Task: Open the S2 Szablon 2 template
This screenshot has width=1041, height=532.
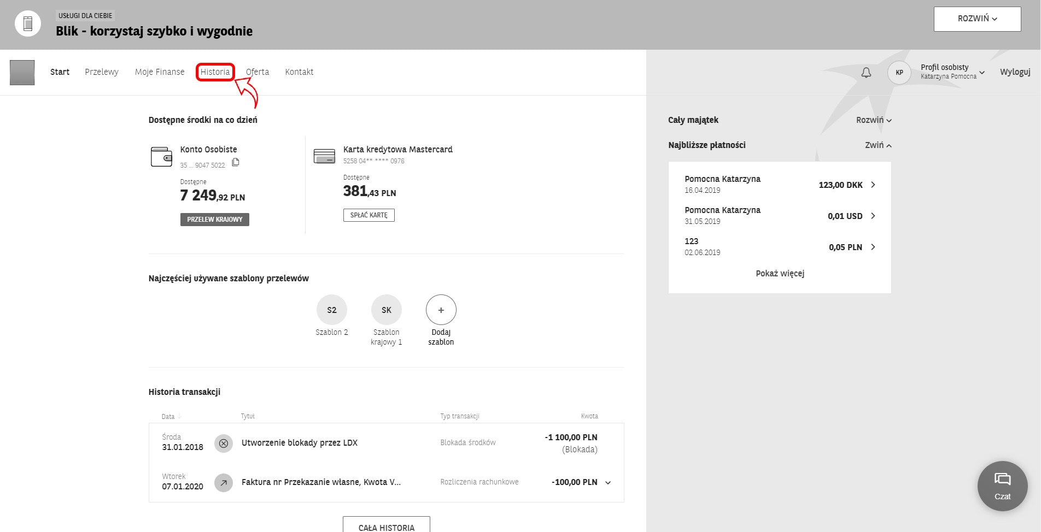Action: 332,310
